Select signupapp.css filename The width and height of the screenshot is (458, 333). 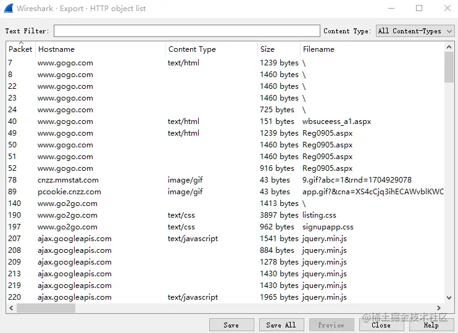pos(328,227)
